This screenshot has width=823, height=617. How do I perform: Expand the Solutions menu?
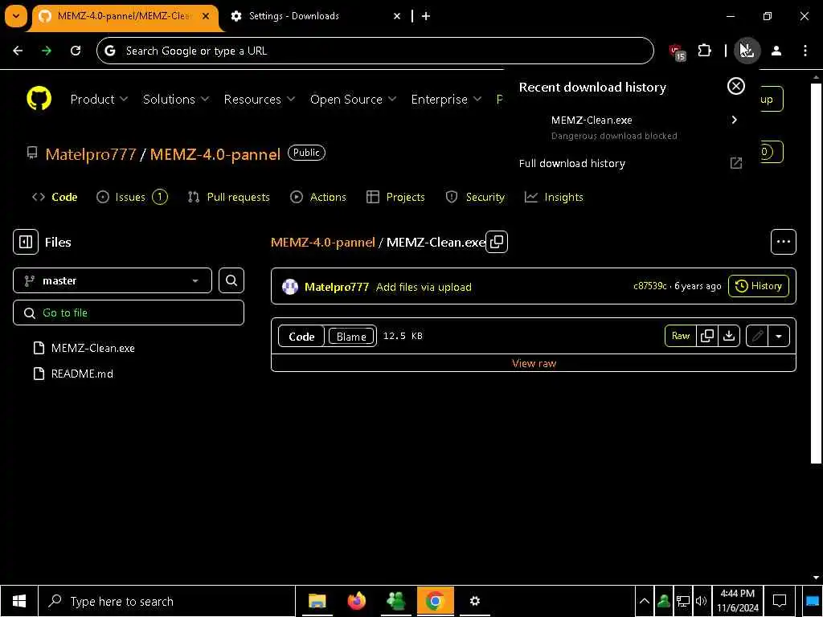coord(176,99)
